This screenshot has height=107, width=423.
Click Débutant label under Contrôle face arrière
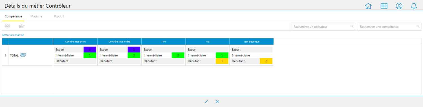(106, 61)
